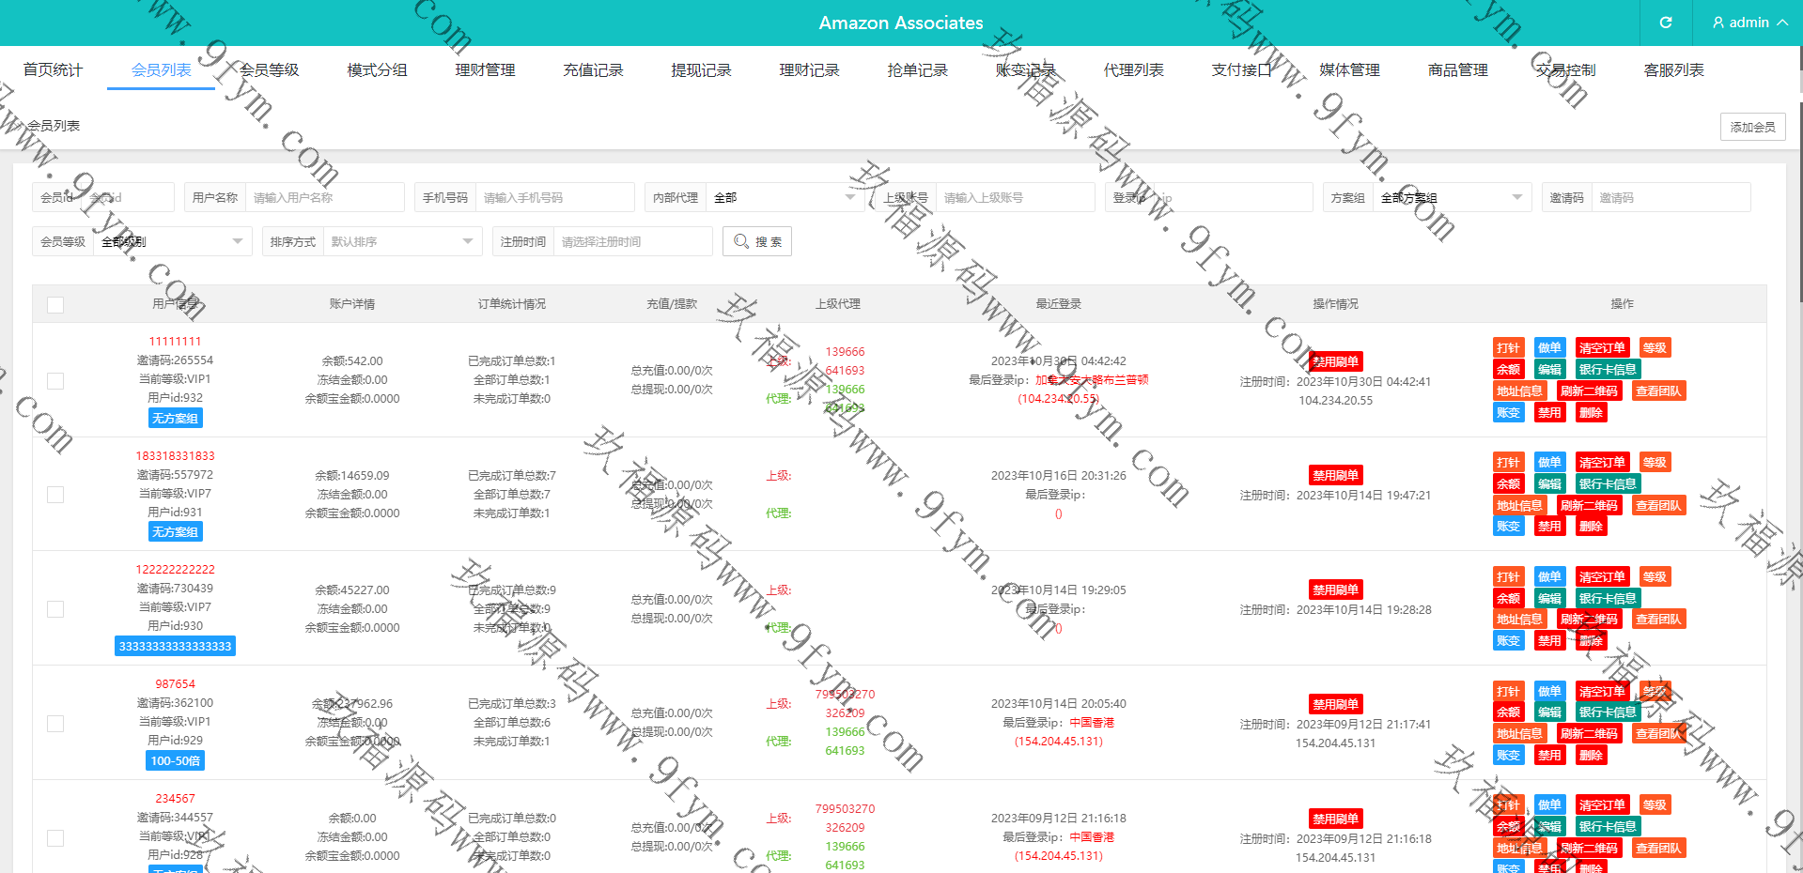The height and width of the screenshot is (873, 1803).
Task: Toggle the select-all checkbox in table header
Action: (x=55, y=305)
